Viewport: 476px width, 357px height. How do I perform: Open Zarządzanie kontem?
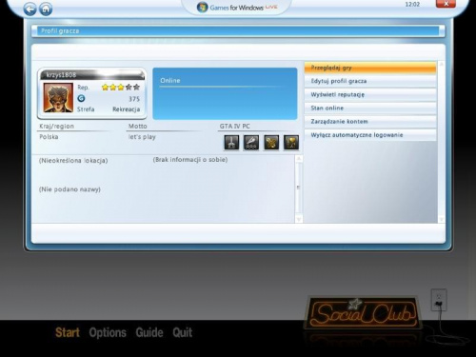[370, 122]
